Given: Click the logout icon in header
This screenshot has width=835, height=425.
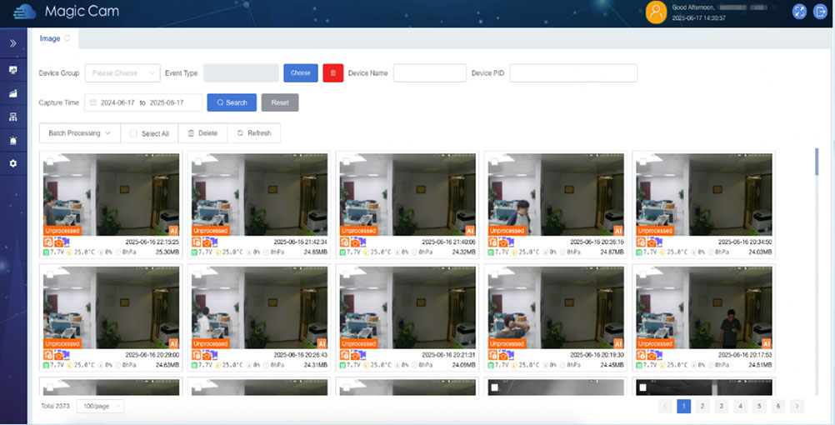Looking at the screenshot, I should point(820,12).
